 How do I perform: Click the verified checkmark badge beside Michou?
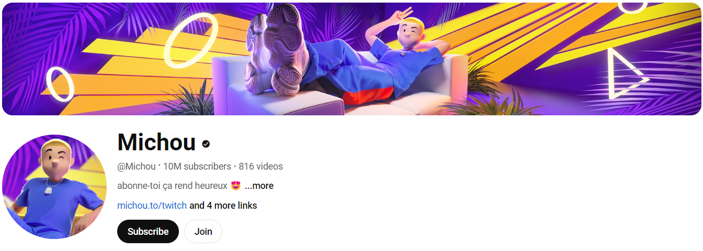click(206, 144)
